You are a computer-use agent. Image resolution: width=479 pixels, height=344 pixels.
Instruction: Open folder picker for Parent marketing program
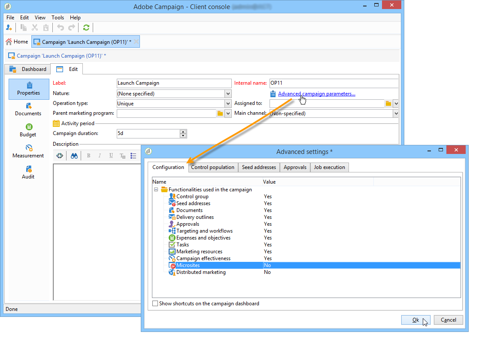(x=220, y=114)
